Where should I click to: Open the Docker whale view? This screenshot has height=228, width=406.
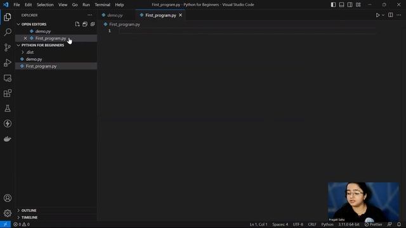pyautogui.click(x=8, y=139)
